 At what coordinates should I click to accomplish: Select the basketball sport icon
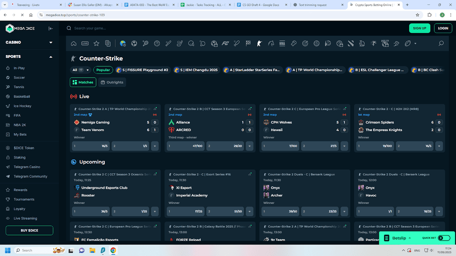[x=157, y=44]
